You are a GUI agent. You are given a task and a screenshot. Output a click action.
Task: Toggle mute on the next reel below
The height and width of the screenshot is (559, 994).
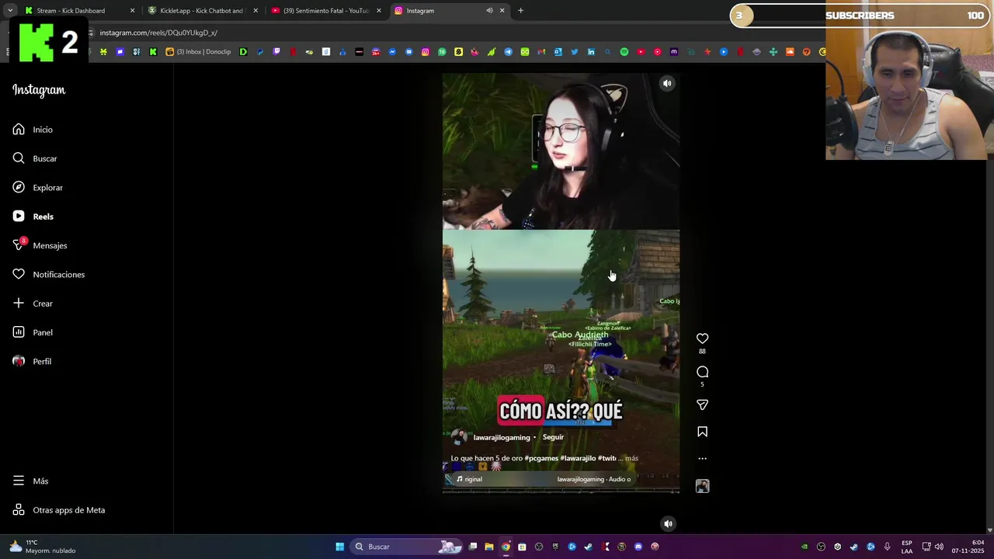point(668,523)
